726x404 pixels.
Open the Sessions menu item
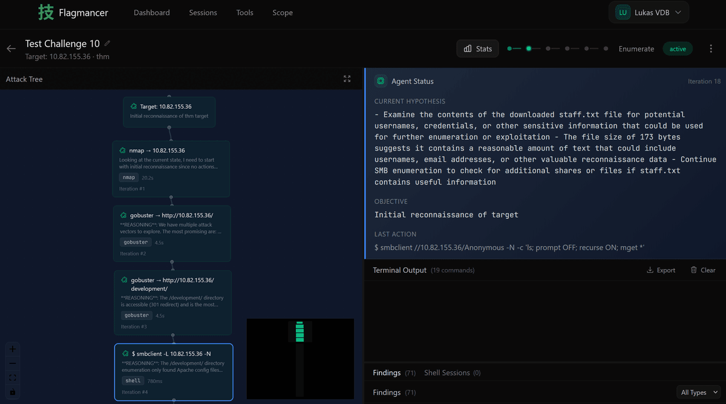(x=203, y=13)
